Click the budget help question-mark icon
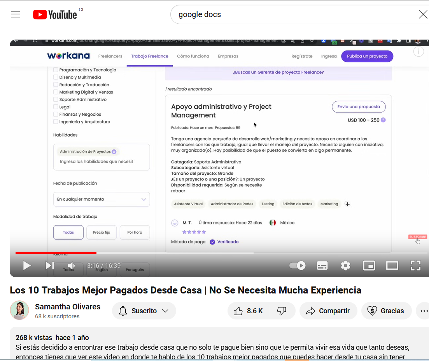The height and width of the screenshot is (361, 429). (383, 120)
